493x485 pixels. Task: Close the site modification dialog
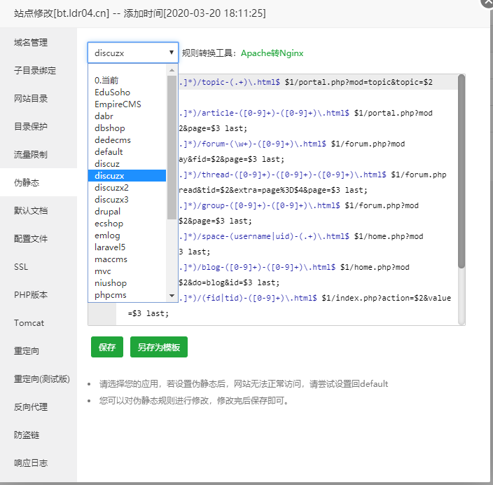(487, 3)
